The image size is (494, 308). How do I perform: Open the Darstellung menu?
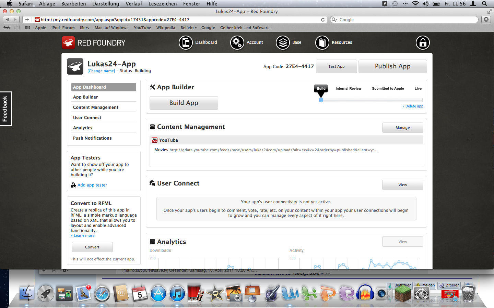(105, 4)
